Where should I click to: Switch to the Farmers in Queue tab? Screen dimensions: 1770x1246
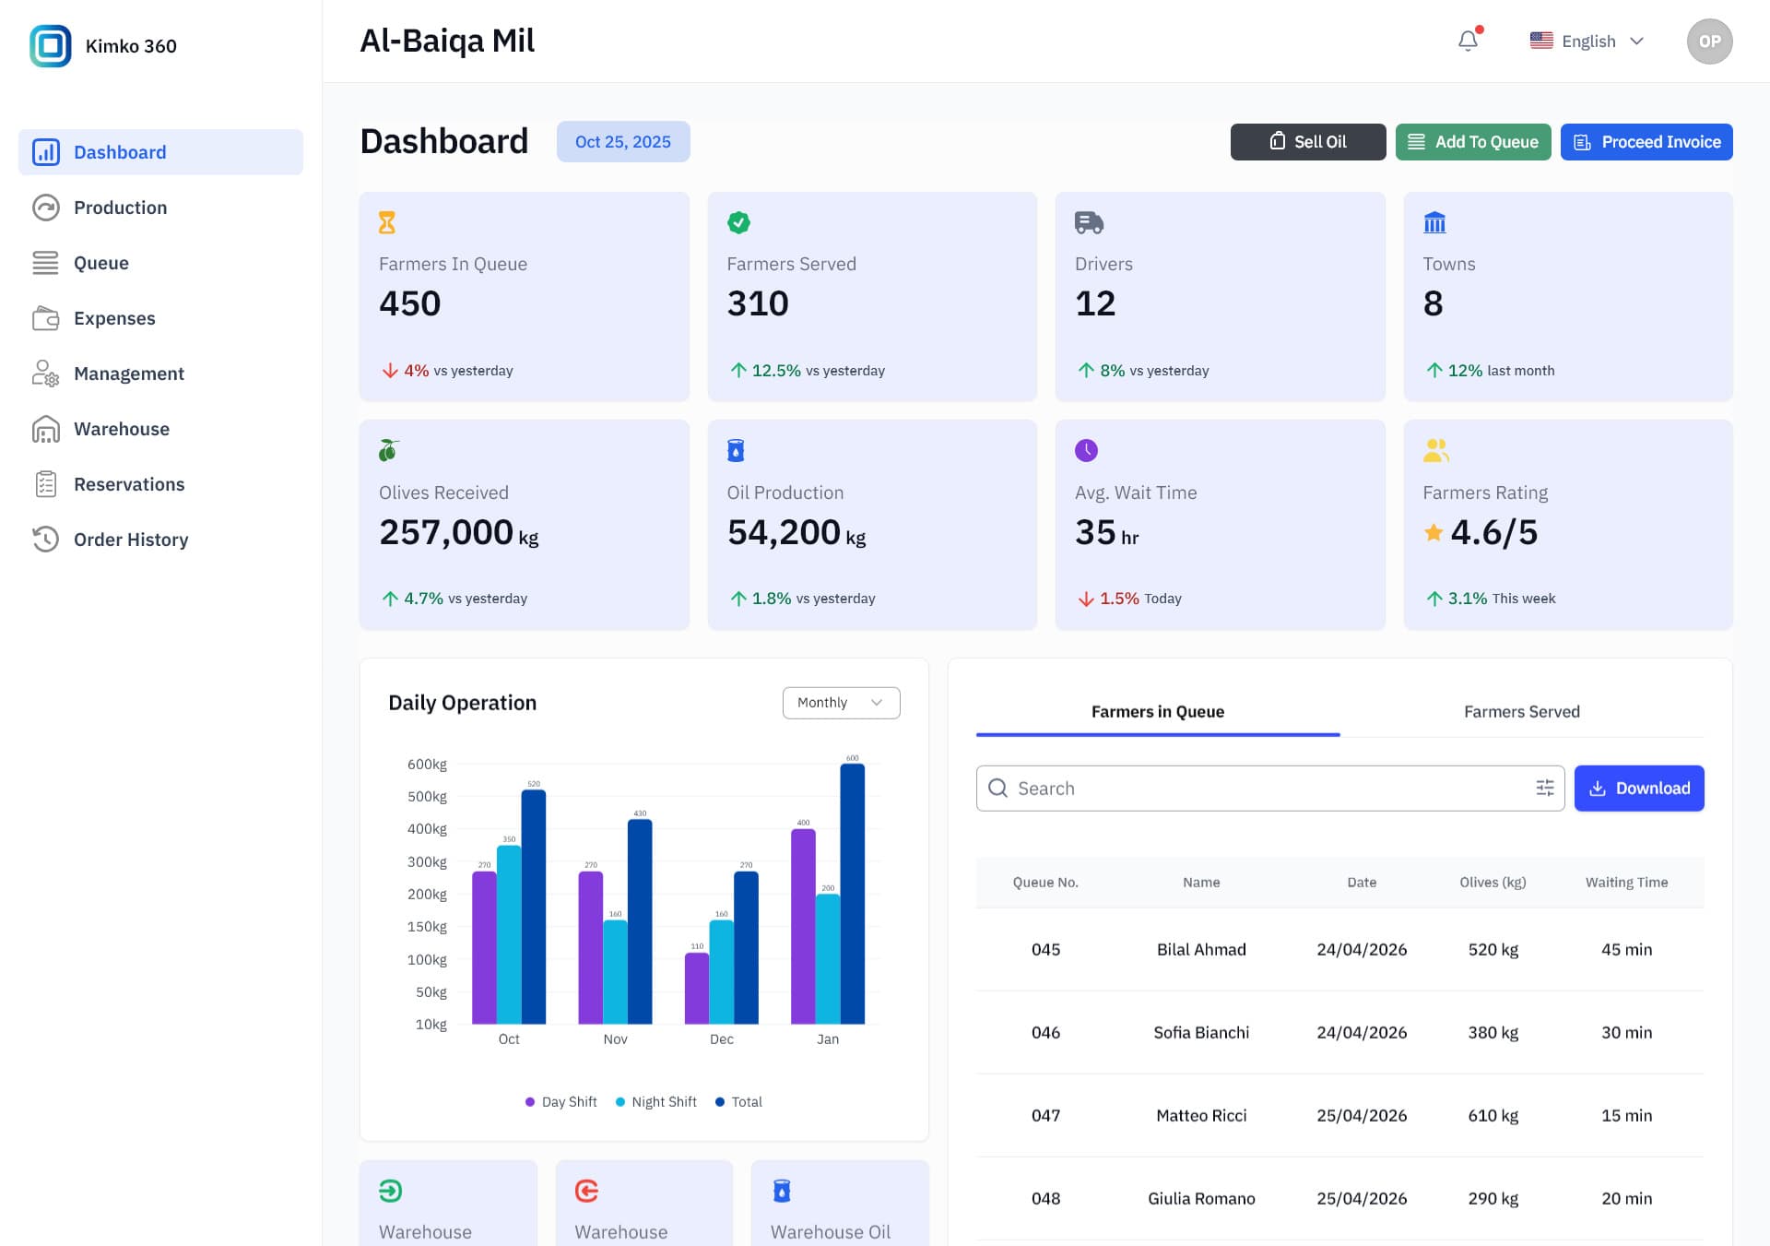point(1157,711)
